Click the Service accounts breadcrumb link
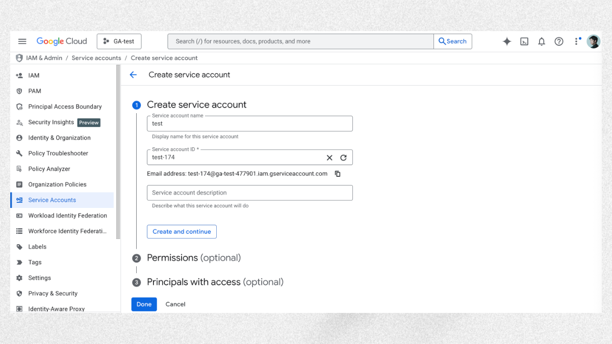The height and width of the screenshot is (344, 612). [96, 58]
